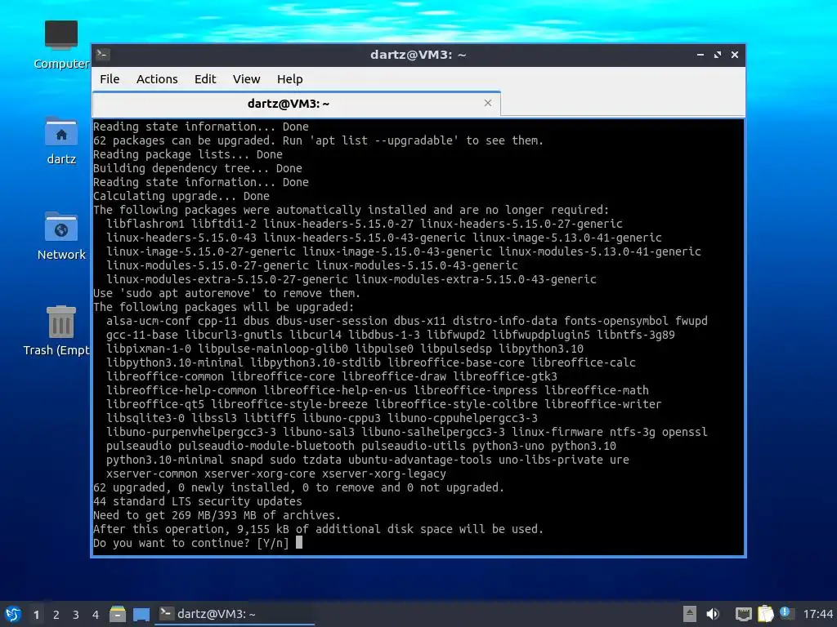Close the terminal window
This screenshot has width=837, height=627.
tap(735, 55)
